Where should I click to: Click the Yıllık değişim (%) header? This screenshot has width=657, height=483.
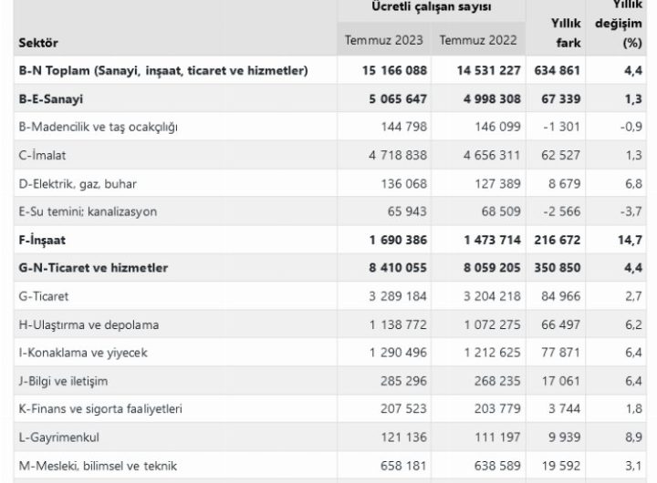tap(619, 24)
